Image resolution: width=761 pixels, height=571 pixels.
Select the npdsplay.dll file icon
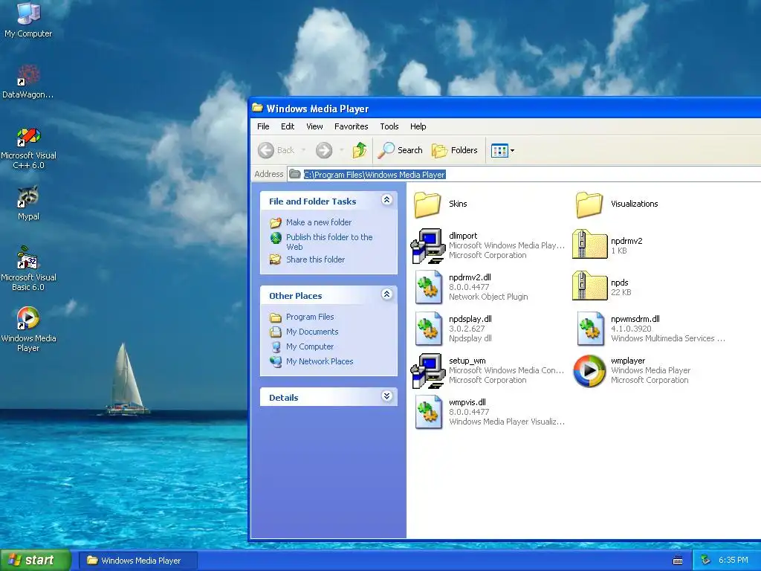click(x=429, y=329)
